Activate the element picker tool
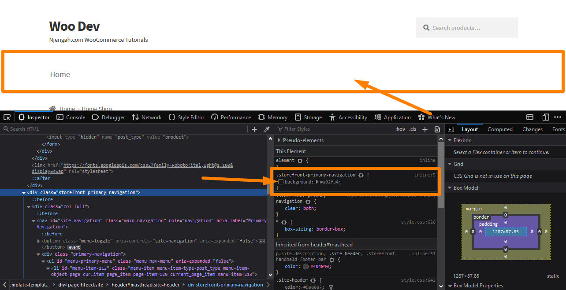Image resolution: width=566 pixels, height=290 pixels. [x=7, y=117]
